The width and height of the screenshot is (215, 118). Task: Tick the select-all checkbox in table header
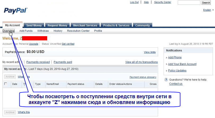tap(6, 84)
